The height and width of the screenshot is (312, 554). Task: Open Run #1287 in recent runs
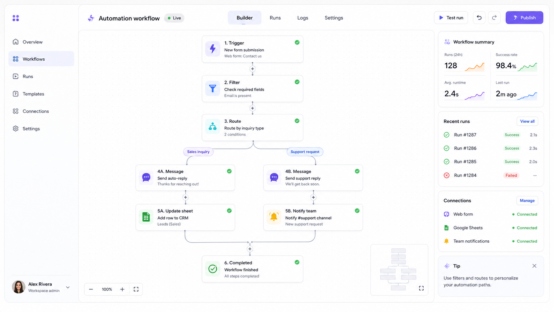(x=491, y=135)
